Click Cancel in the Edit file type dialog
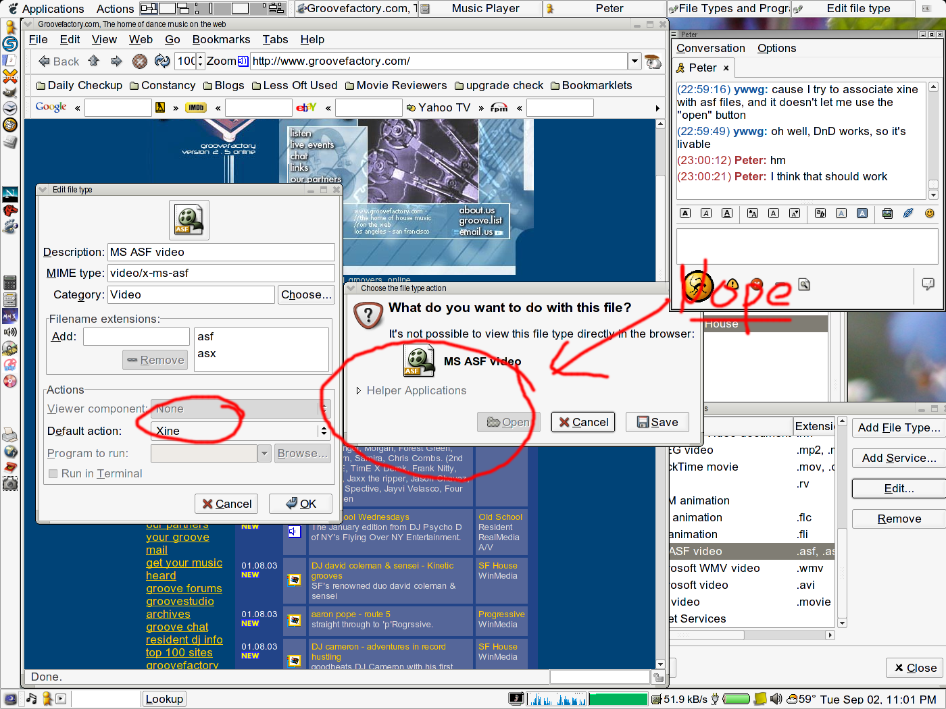The height and width of the screenshot is (709, 946). [226, 504]
